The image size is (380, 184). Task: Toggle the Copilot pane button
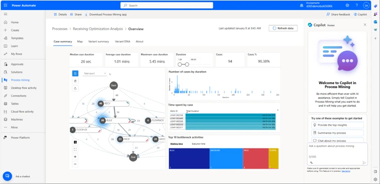360,14
